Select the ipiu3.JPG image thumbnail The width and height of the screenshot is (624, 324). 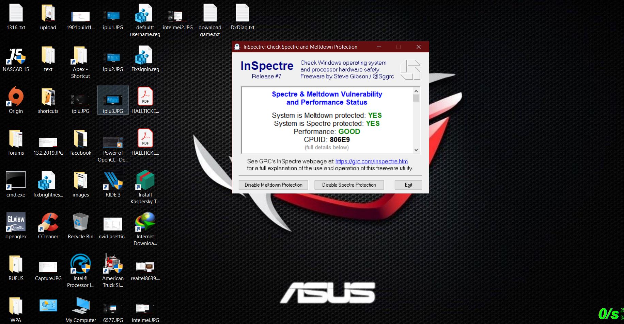click(x=113, y=100)
